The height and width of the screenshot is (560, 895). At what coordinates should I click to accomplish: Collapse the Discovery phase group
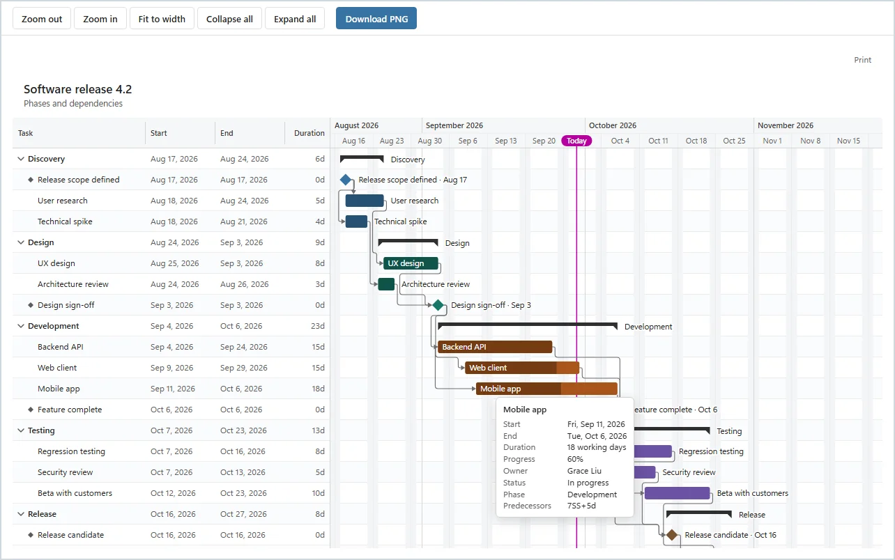(21, 159)
